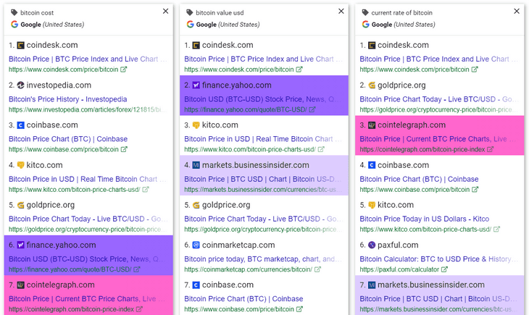The width and height of the screenshot is (529, 315).
Task: Open 'Bitcoin price today, BTC marketcap' link
Action: [x=263, y=259]
